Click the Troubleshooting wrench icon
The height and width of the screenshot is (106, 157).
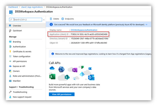point(10,92)
